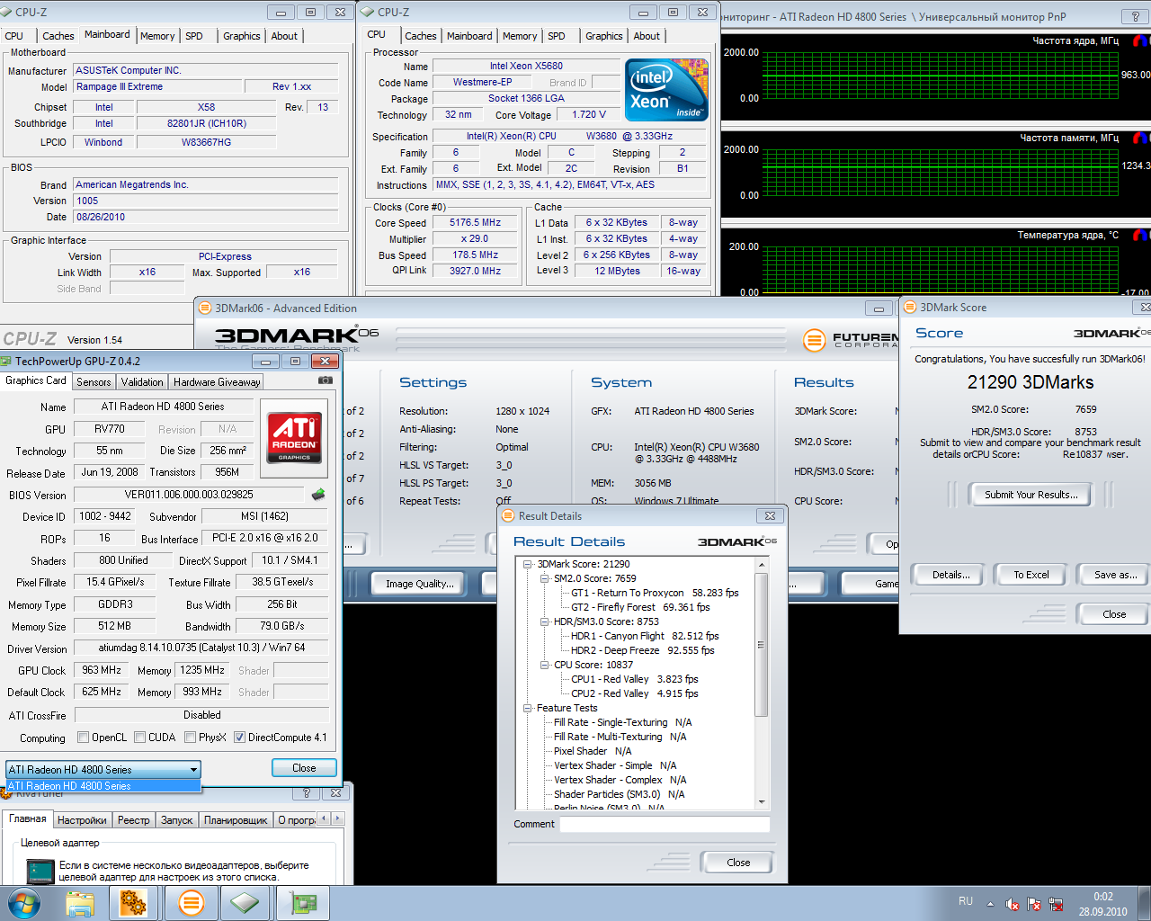Viewport: 1151px width, 921px height.
Task: Switch to the Validation tab in GPU-Z
Action: tap(142, 382)
